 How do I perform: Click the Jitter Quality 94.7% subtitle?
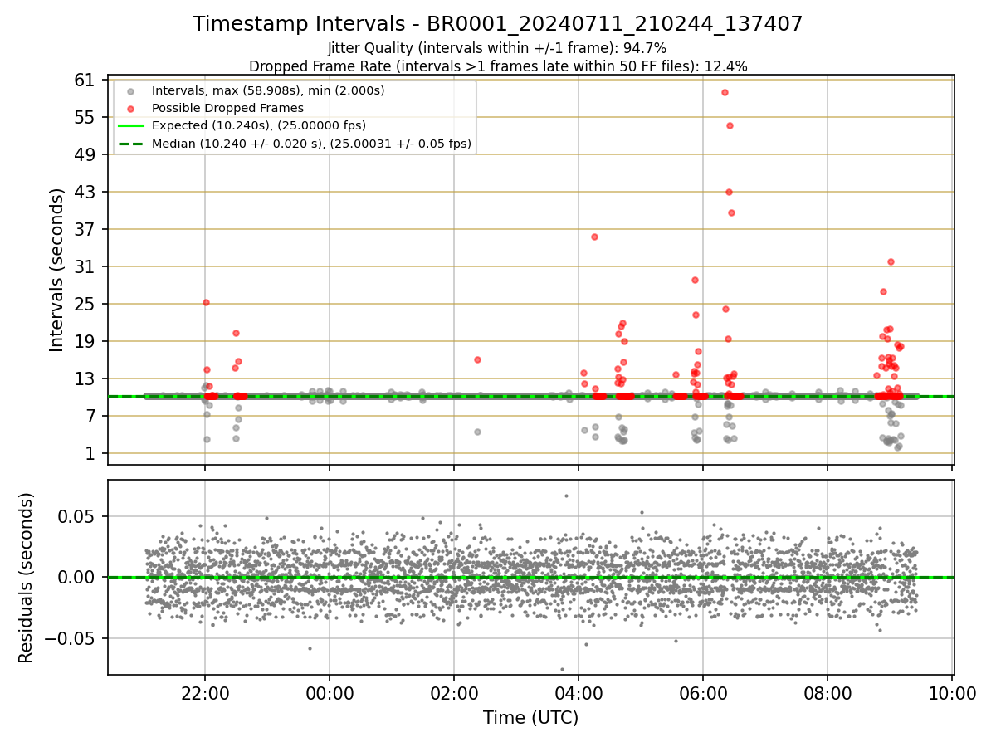[497, 48]
